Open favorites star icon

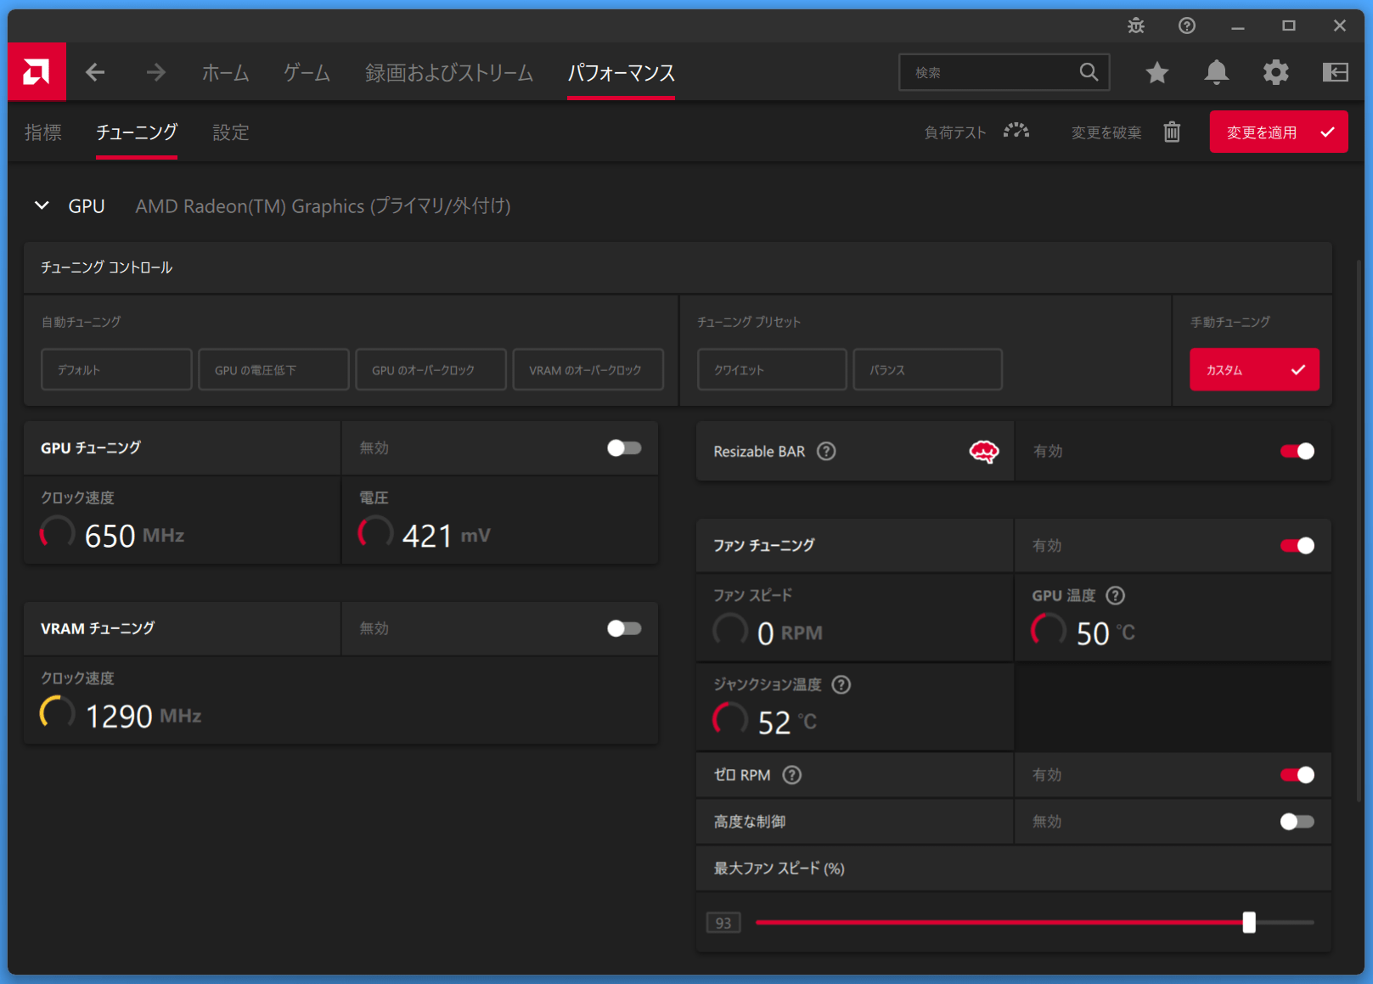click(1156, 73)
